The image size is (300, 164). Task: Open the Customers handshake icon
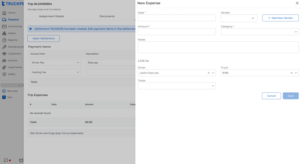pos(4,54)
